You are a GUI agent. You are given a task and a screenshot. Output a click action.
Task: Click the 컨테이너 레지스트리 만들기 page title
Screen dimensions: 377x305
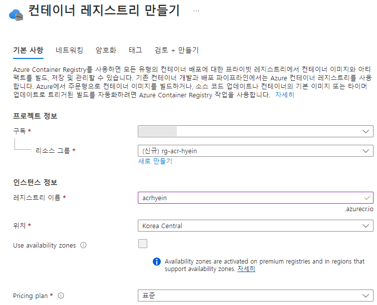coord(104,10)
